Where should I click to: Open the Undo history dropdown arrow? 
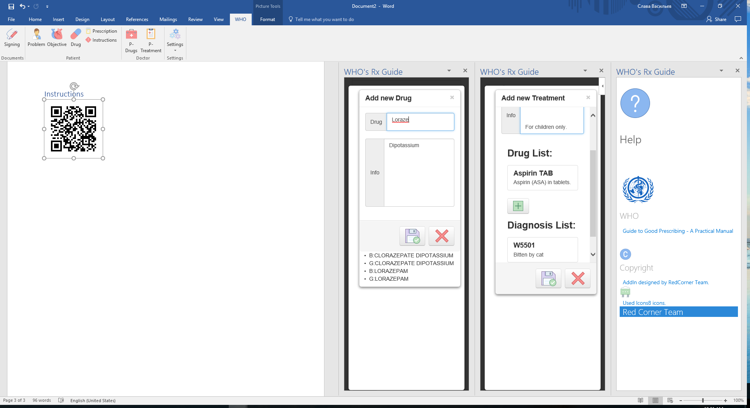29,6
